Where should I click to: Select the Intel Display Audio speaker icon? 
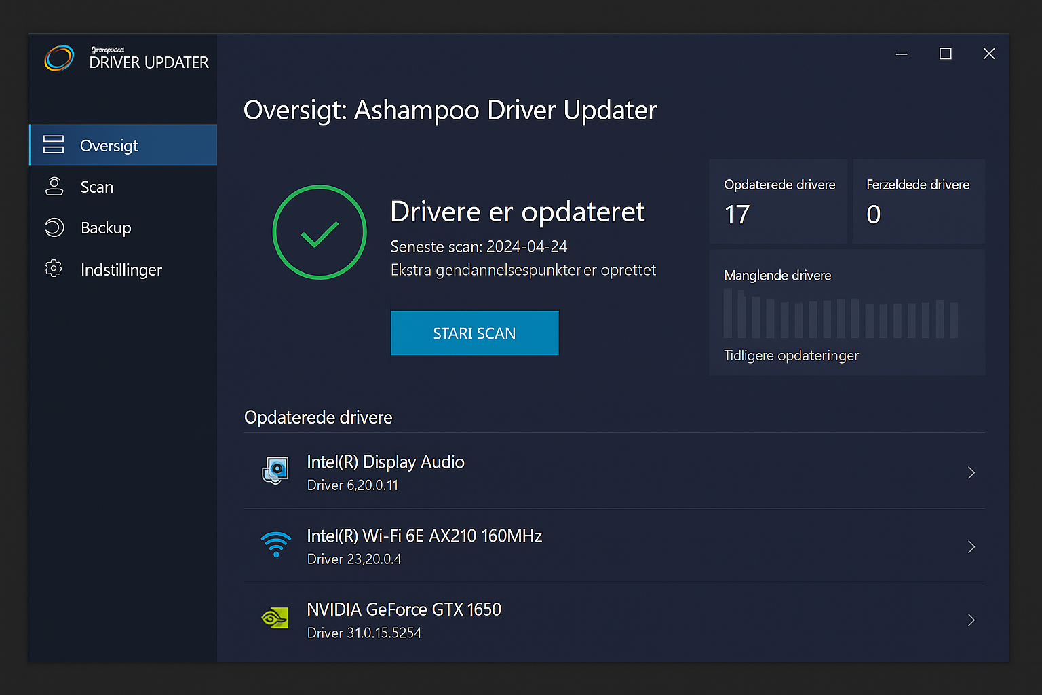point(275,471)
